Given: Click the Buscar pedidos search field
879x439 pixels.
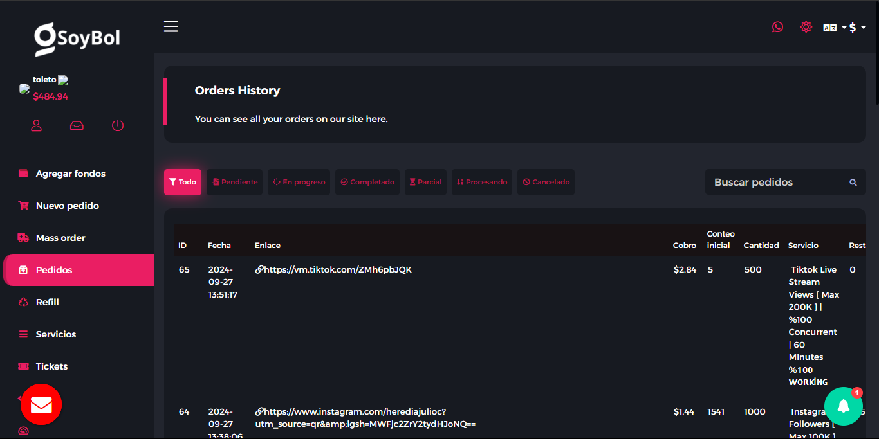Looking at the screenshot, I should (x=775, y=183).
